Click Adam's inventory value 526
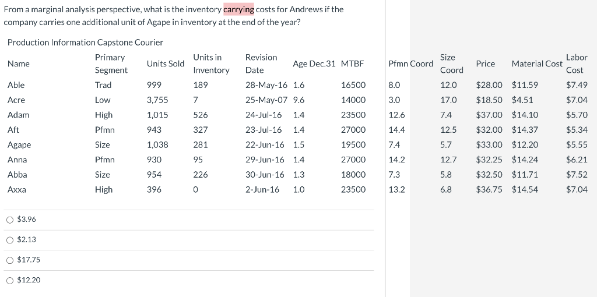This screenshot has height=297, width=597. point(201,115)
